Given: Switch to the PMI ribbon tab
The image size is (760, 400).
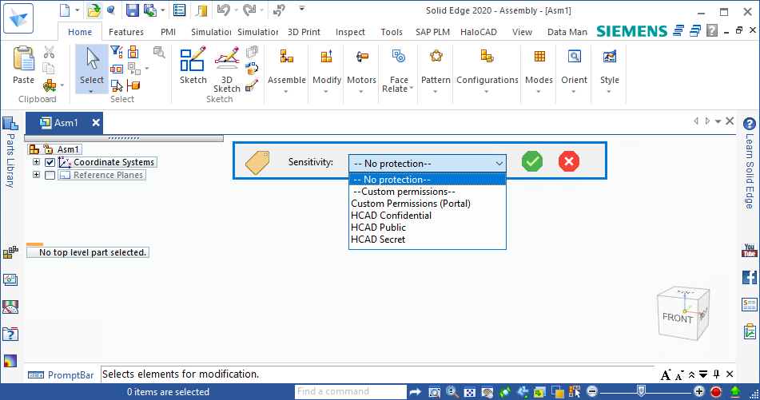Looking at the screenshot, I should point(168,33).
